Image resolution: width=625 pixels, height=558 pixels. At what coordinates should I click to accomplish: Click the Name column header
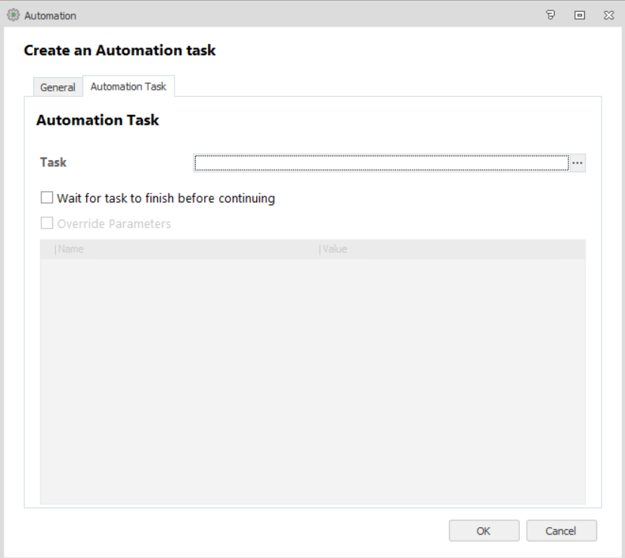[71, 249]
